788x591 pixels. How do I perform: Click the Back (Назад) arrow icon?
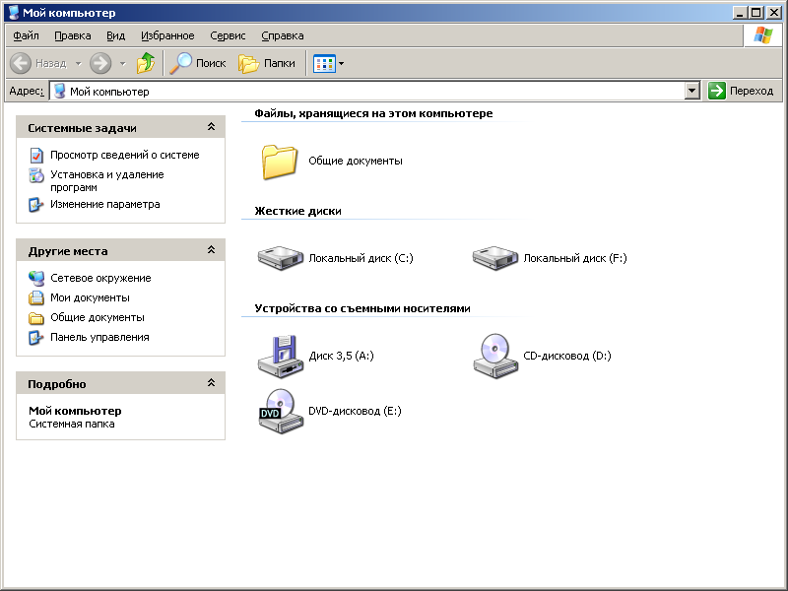[21, 63]
